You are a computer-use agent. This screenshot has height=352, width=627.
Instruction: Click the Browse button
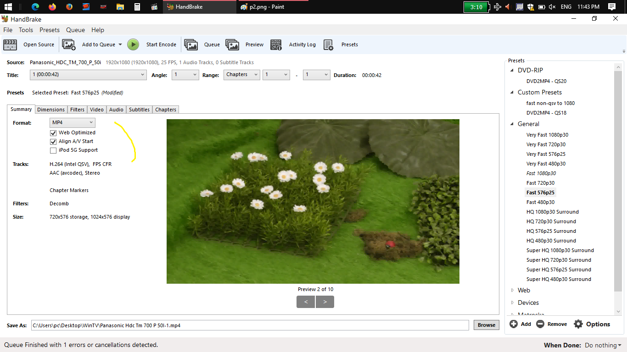point(486,325)
